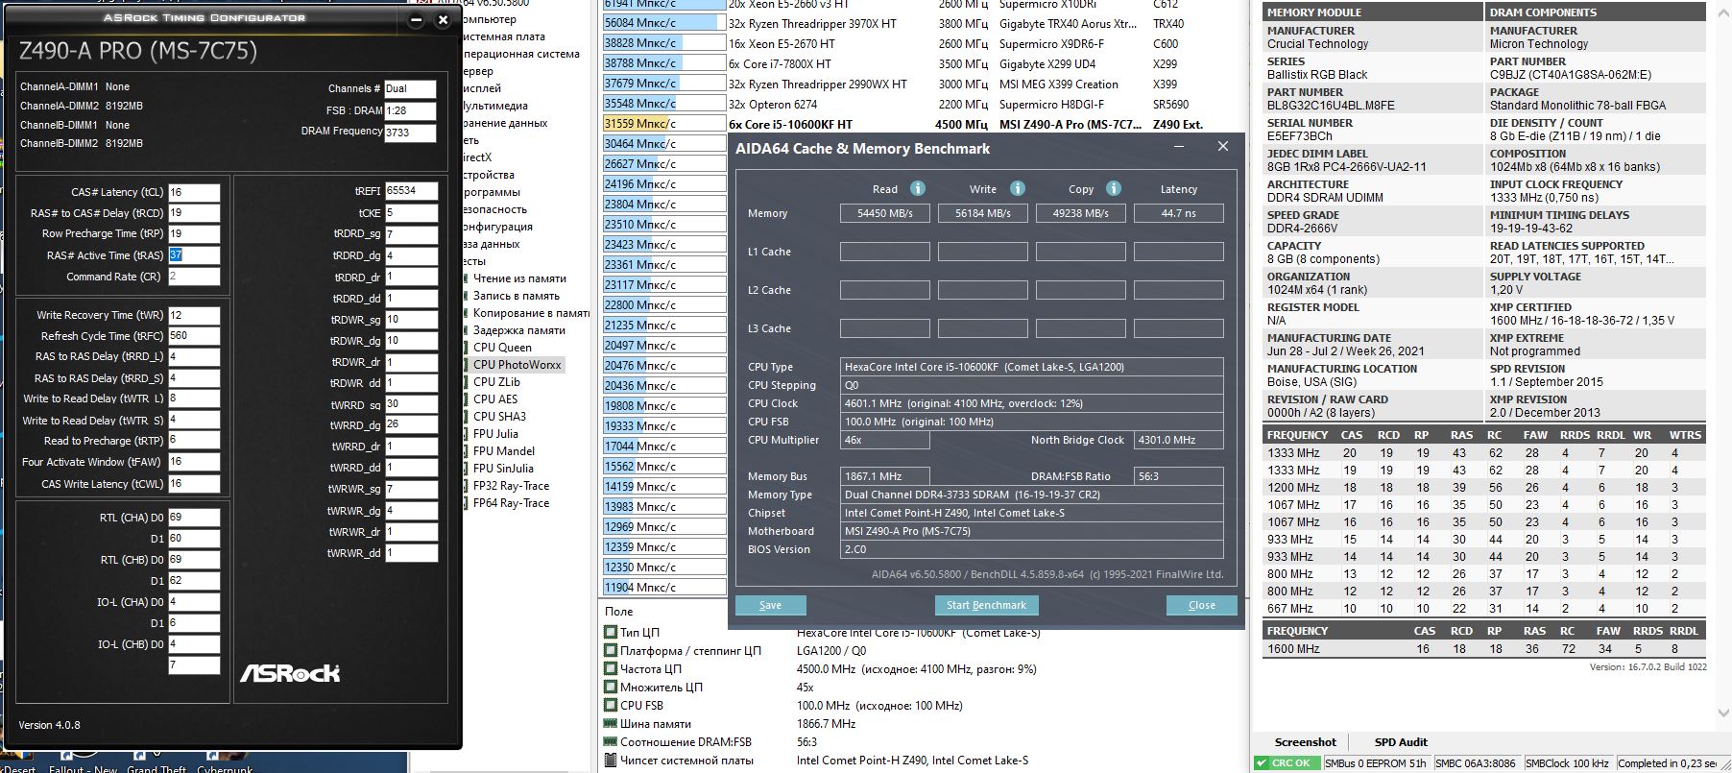
Task: Click the RAS# Active Time (tRAS) field
Action: point(194,255)
